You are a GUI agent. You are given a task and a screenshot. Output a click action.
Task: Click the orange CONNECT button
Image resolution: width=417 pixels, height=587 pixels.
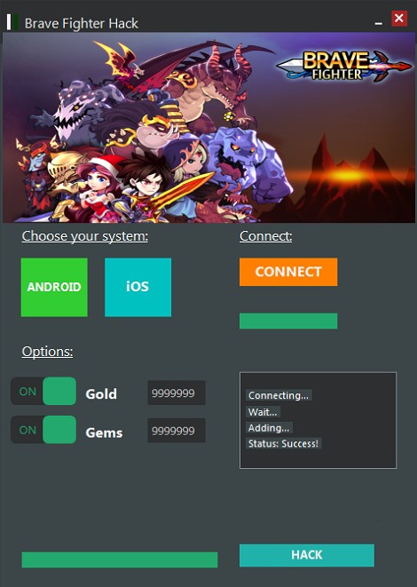(x=288, y=272)
